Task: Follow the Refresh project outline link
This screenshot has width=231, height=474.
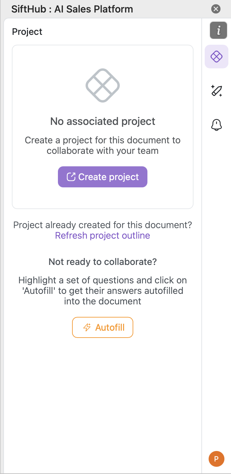Action: point(103,235)
